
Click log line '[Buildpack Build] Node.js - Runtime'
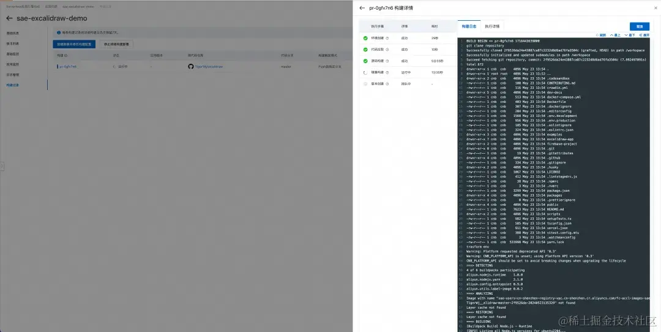point(499,326)
